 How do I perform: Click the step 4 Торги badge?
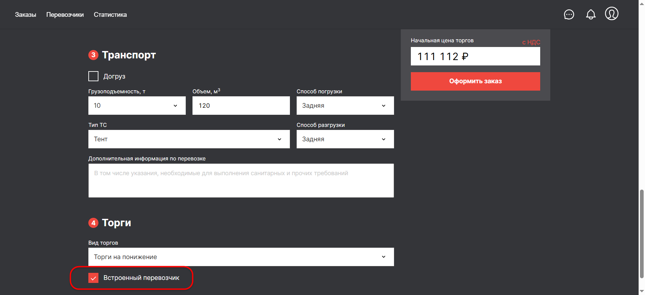pyautogui.click(x=93, y=223)
